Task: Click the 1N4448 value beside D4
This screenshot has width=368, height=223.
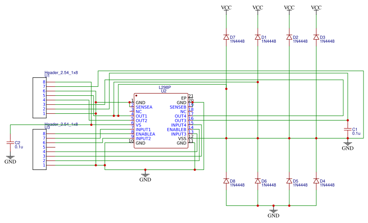Action: click(x=327, y=185)
